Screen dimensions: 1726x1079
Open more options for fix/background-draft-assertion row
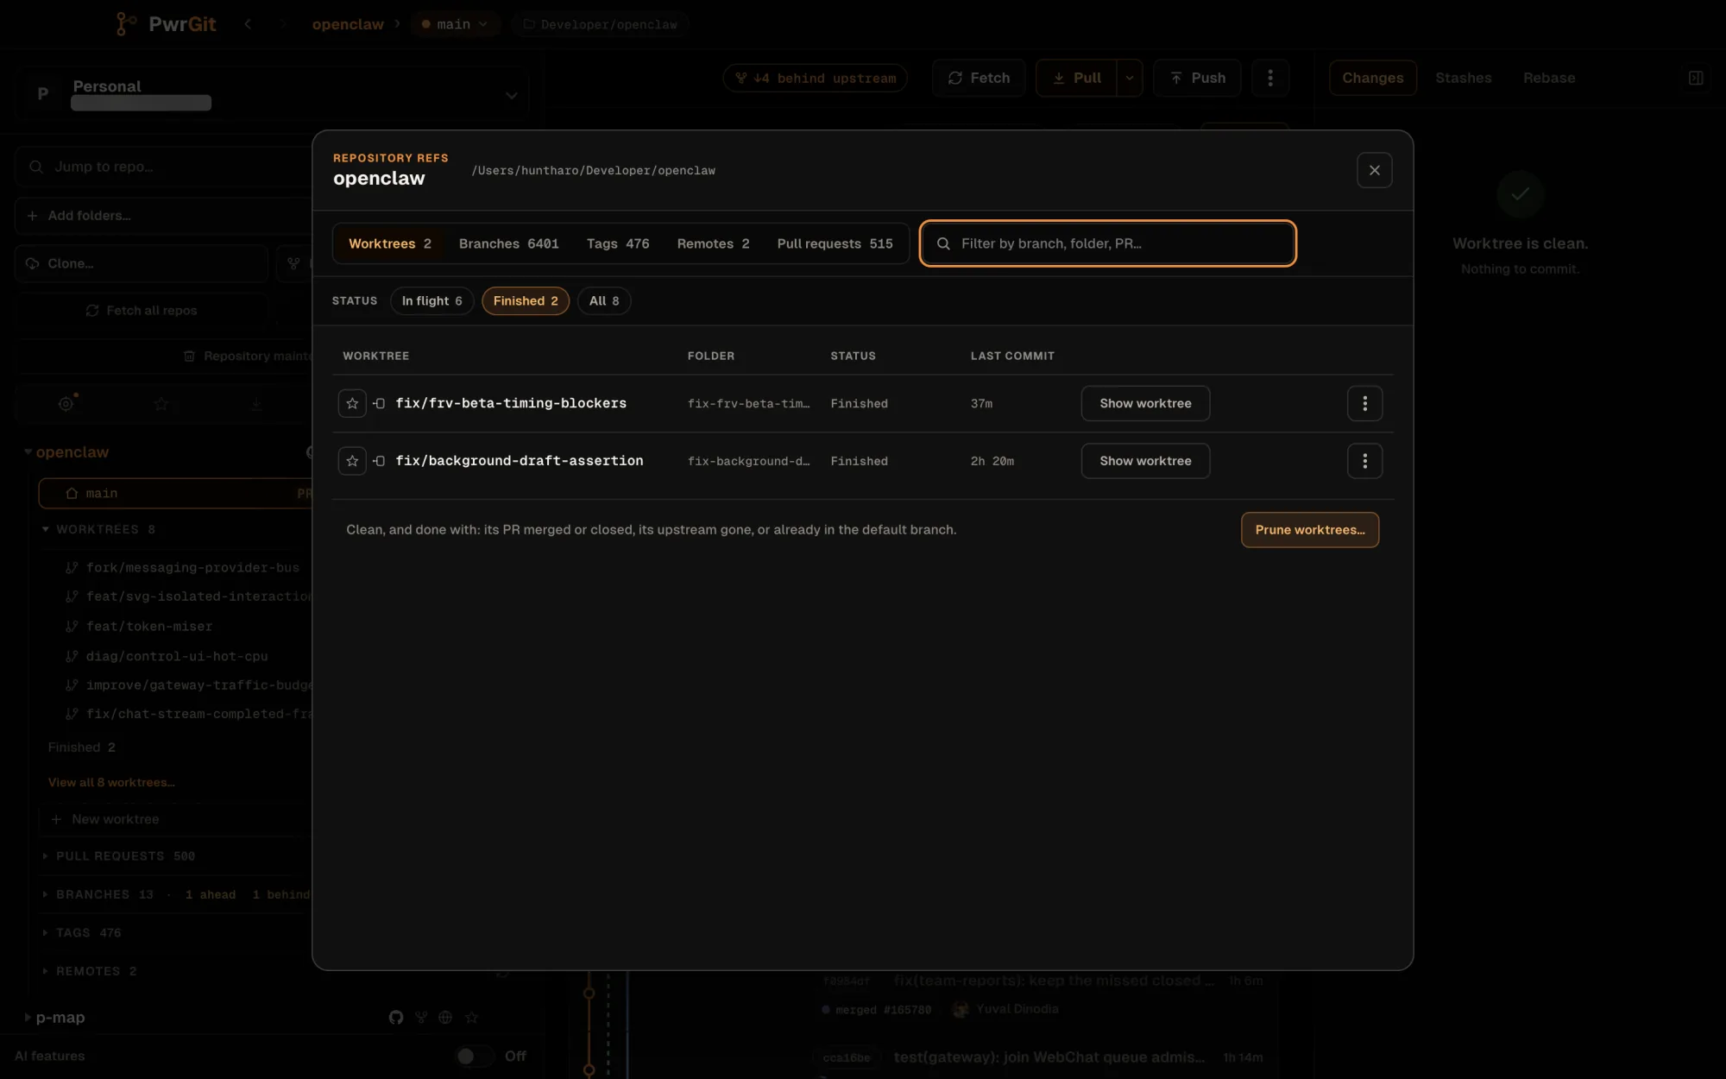click(x=1364, y=461)
